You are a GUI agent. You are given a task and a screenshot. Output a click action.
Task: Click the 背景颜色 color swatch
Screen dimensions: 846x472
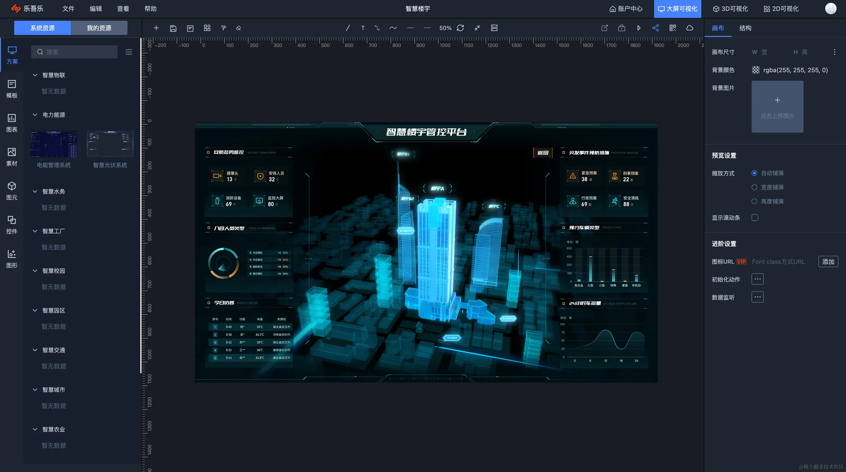(756, 70)
